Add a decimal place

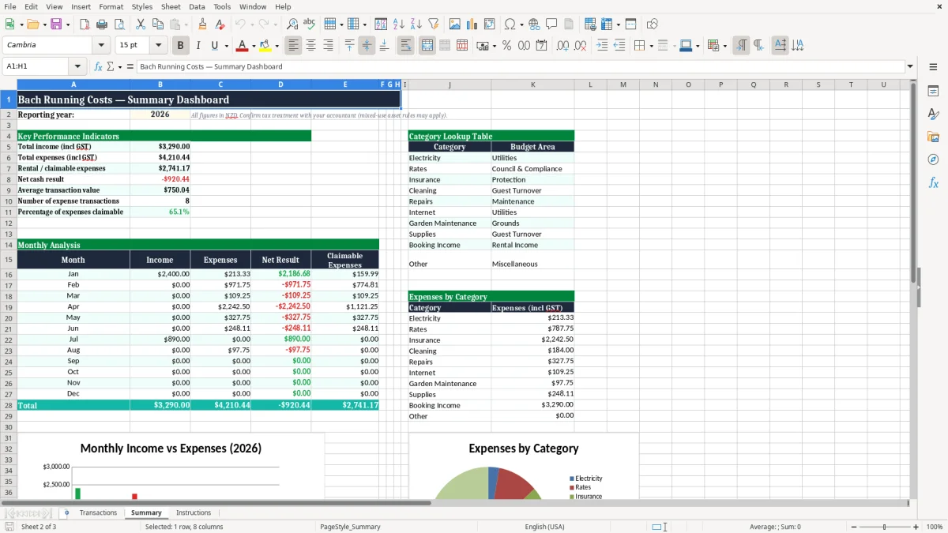pyautogui.click(x=562, y=46)
